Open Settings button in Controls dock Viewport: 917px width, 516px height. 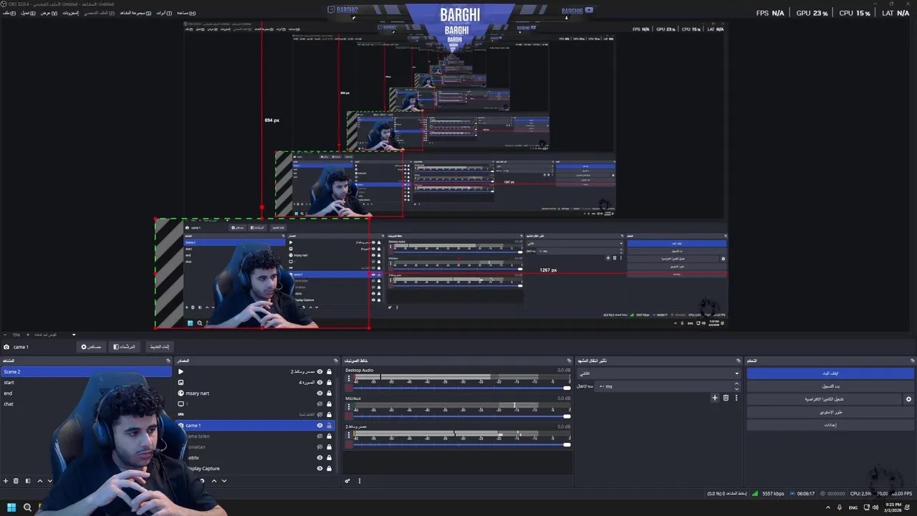[x=830, y=425]
